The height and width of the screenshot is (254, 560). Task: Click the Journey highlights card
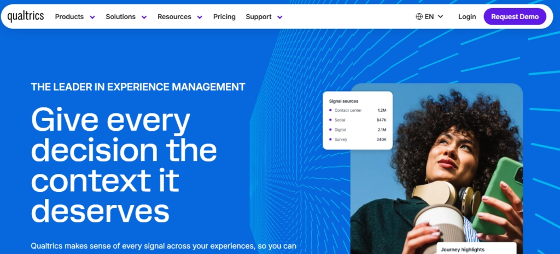point(476,248)
